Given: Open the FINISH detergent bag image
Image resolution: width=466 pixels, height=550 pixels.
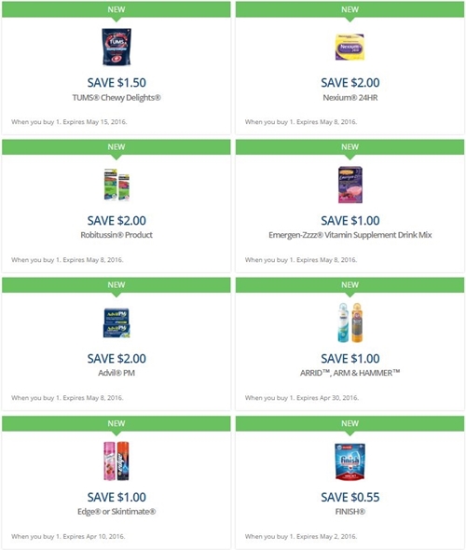Looking at the screenshot, I should 349,461.
